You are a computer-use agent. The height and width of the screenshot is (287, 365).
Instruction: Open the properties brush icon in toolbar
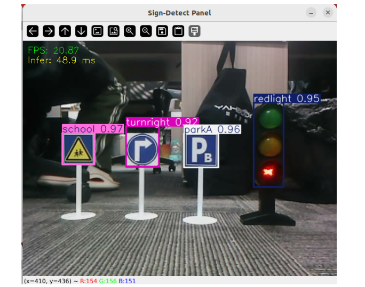[x=194, y=31]
